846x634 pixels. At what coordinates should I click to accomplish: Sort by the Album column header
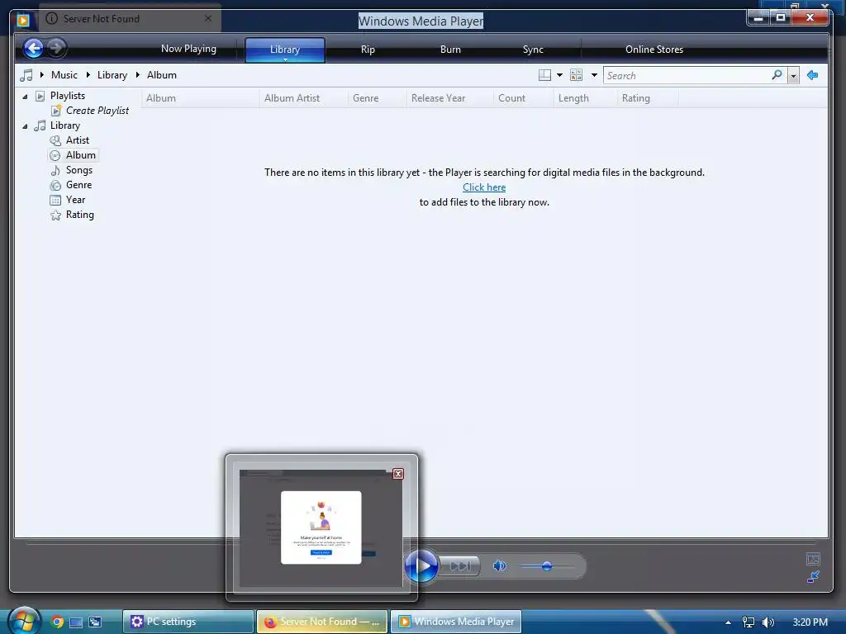click(x=201, y=98)
